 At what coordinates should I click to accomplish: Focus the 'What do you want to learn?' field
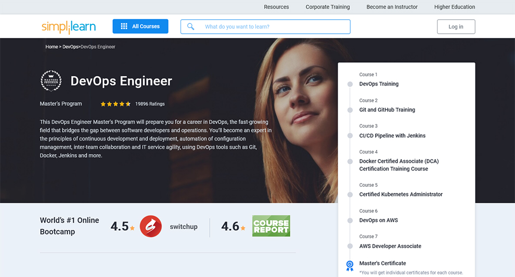coord(265,26)
